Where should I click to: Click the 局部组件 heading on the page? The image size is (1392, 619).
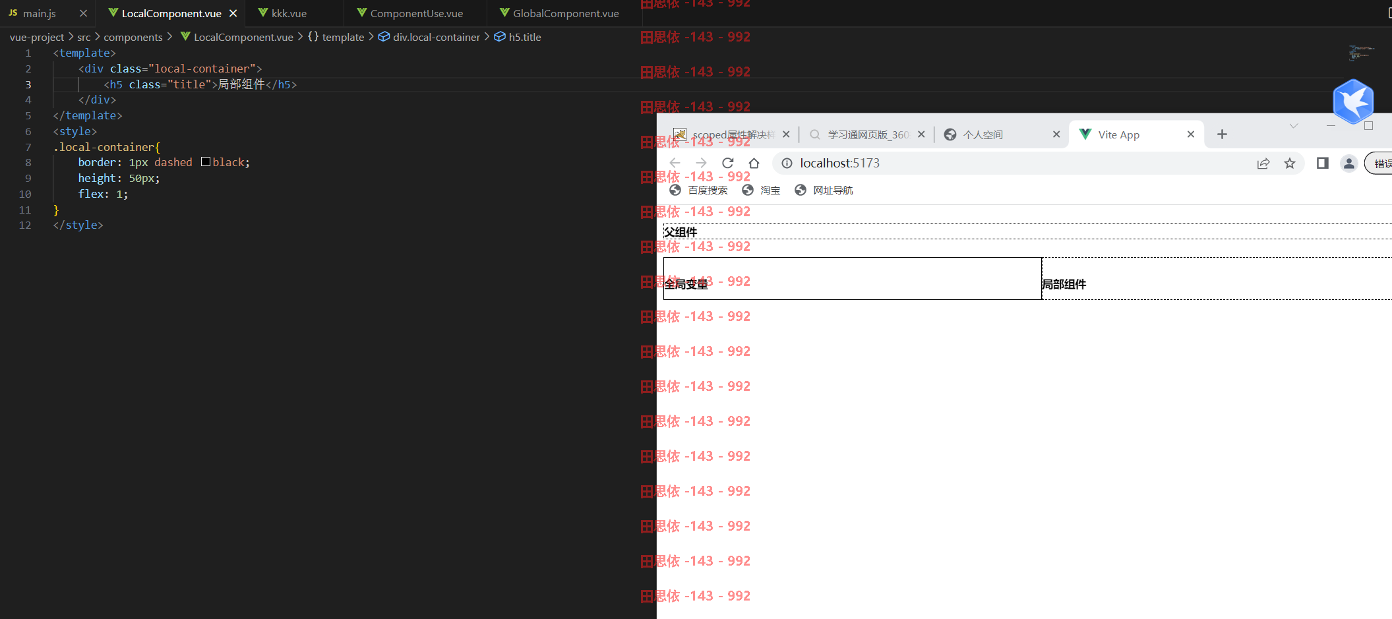(x=1064, y=284)
